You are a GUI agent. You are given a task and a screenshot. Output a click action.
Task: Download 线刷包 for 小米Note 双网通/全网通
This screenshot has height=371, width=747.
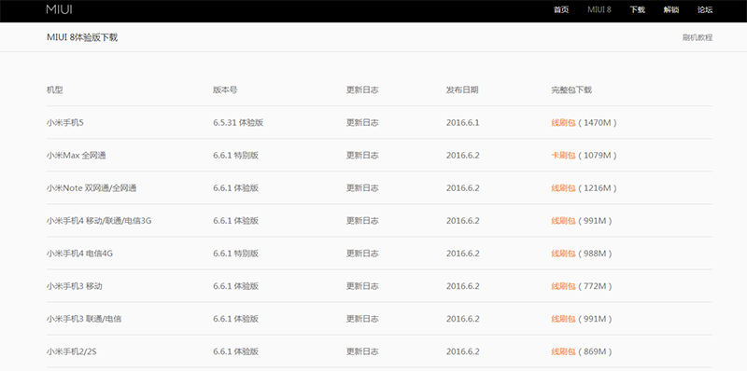click(564, 188)
